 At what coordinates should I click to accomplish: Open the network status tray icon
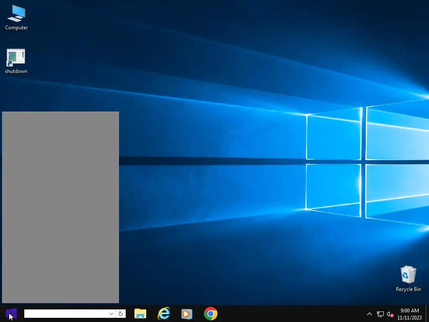[380, 314]
